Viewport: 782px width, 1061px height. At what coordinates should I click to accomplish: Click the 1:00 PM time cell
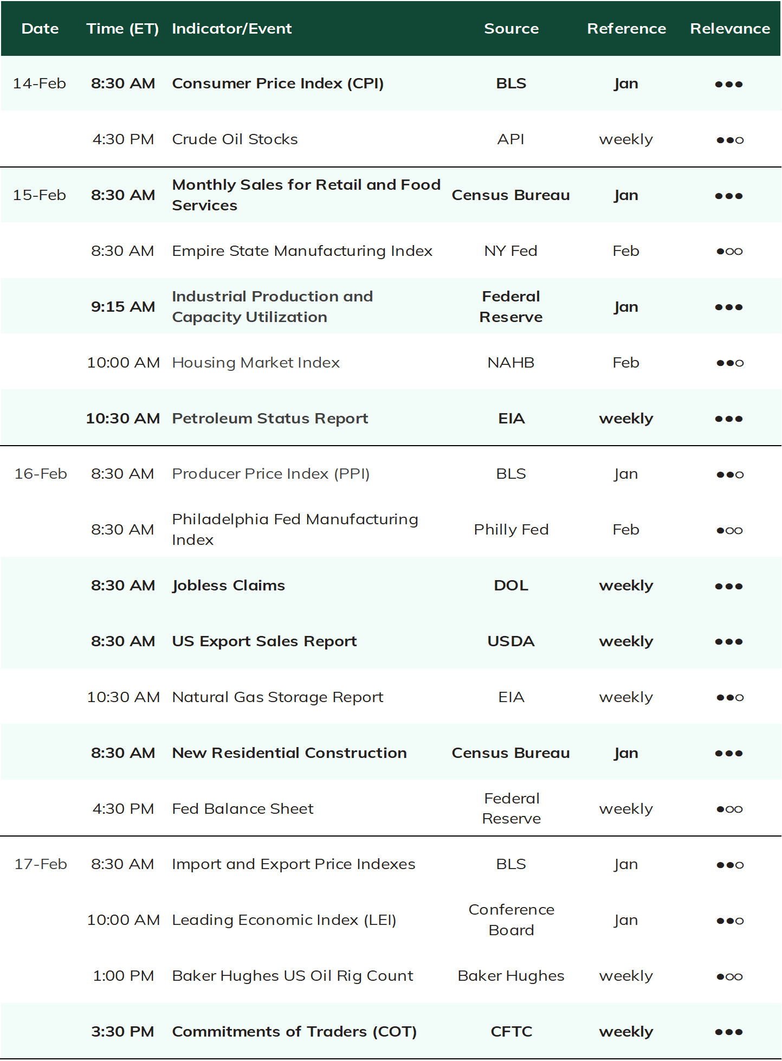click(124, 976)
